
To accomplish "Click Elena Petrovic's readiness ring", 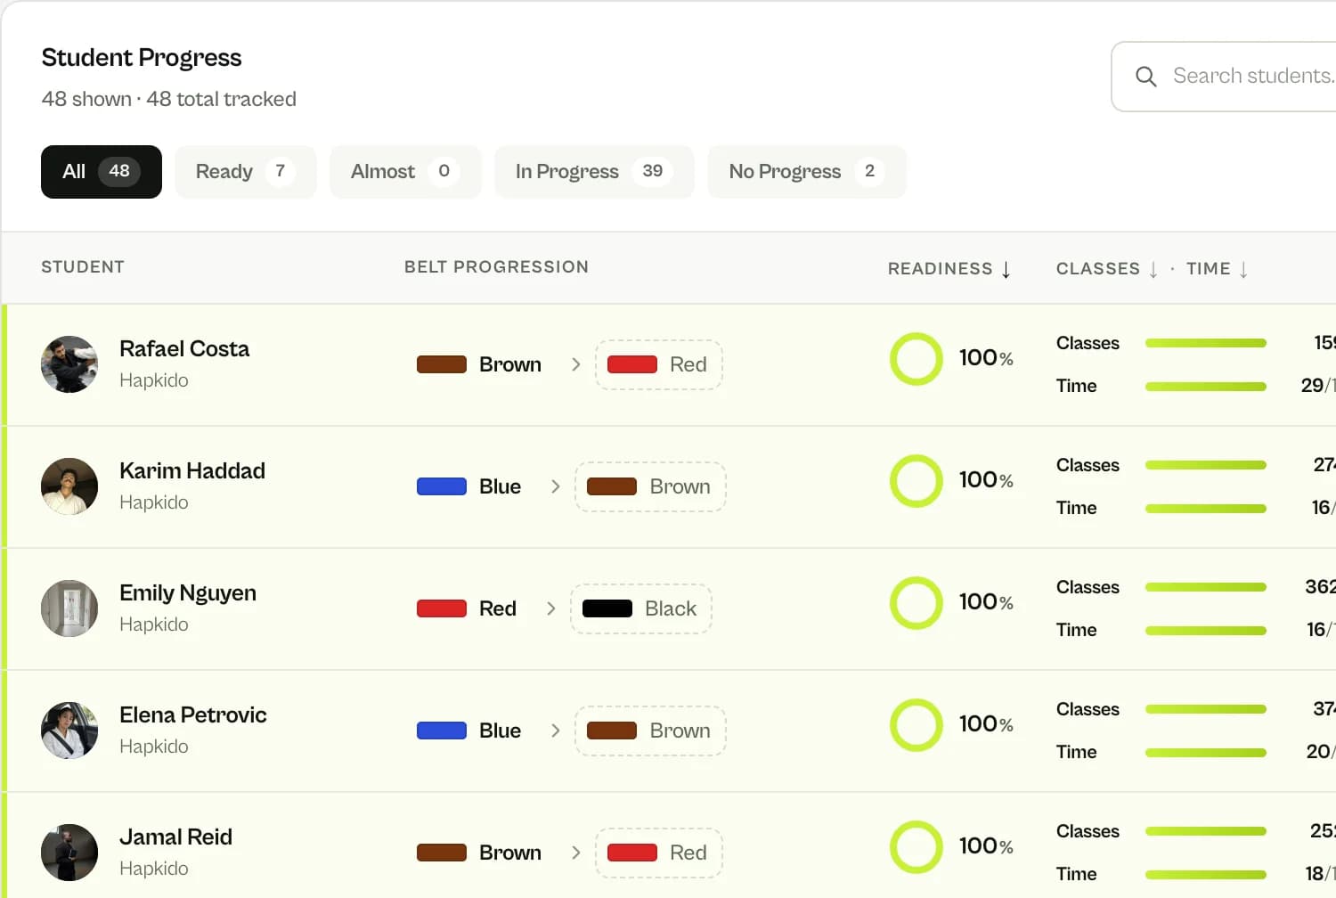I will click(916, 725).
